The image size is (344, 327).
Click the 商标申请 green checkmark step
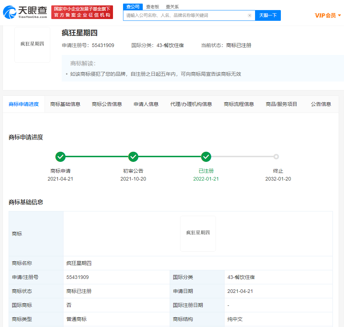60,157
